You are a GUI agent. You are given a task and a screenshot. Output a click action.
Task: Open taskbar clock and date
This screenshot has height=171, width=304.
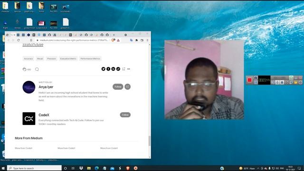coord(290,168)
